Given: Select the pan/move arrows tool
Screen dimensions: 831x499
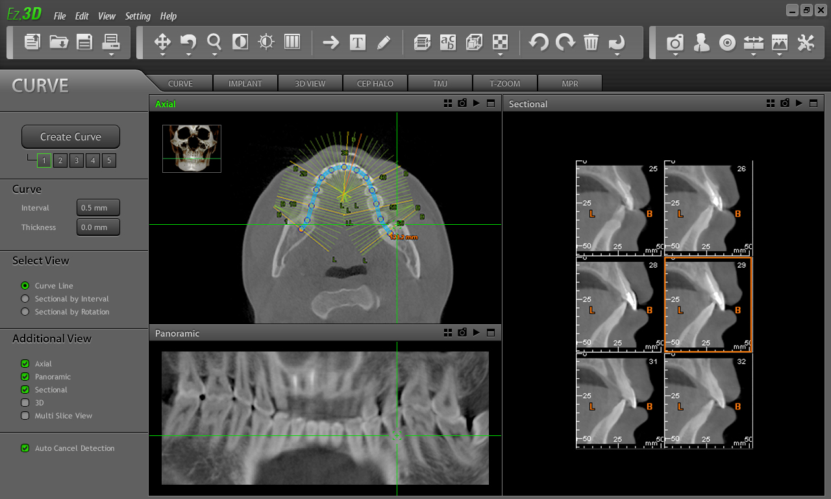Looking at the screenshot, I should (x=162, y=42).
